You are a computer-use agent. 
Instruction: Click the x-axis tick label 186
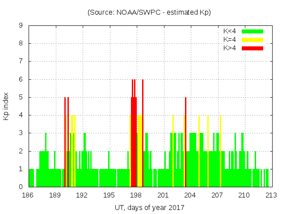pos(28,195)
